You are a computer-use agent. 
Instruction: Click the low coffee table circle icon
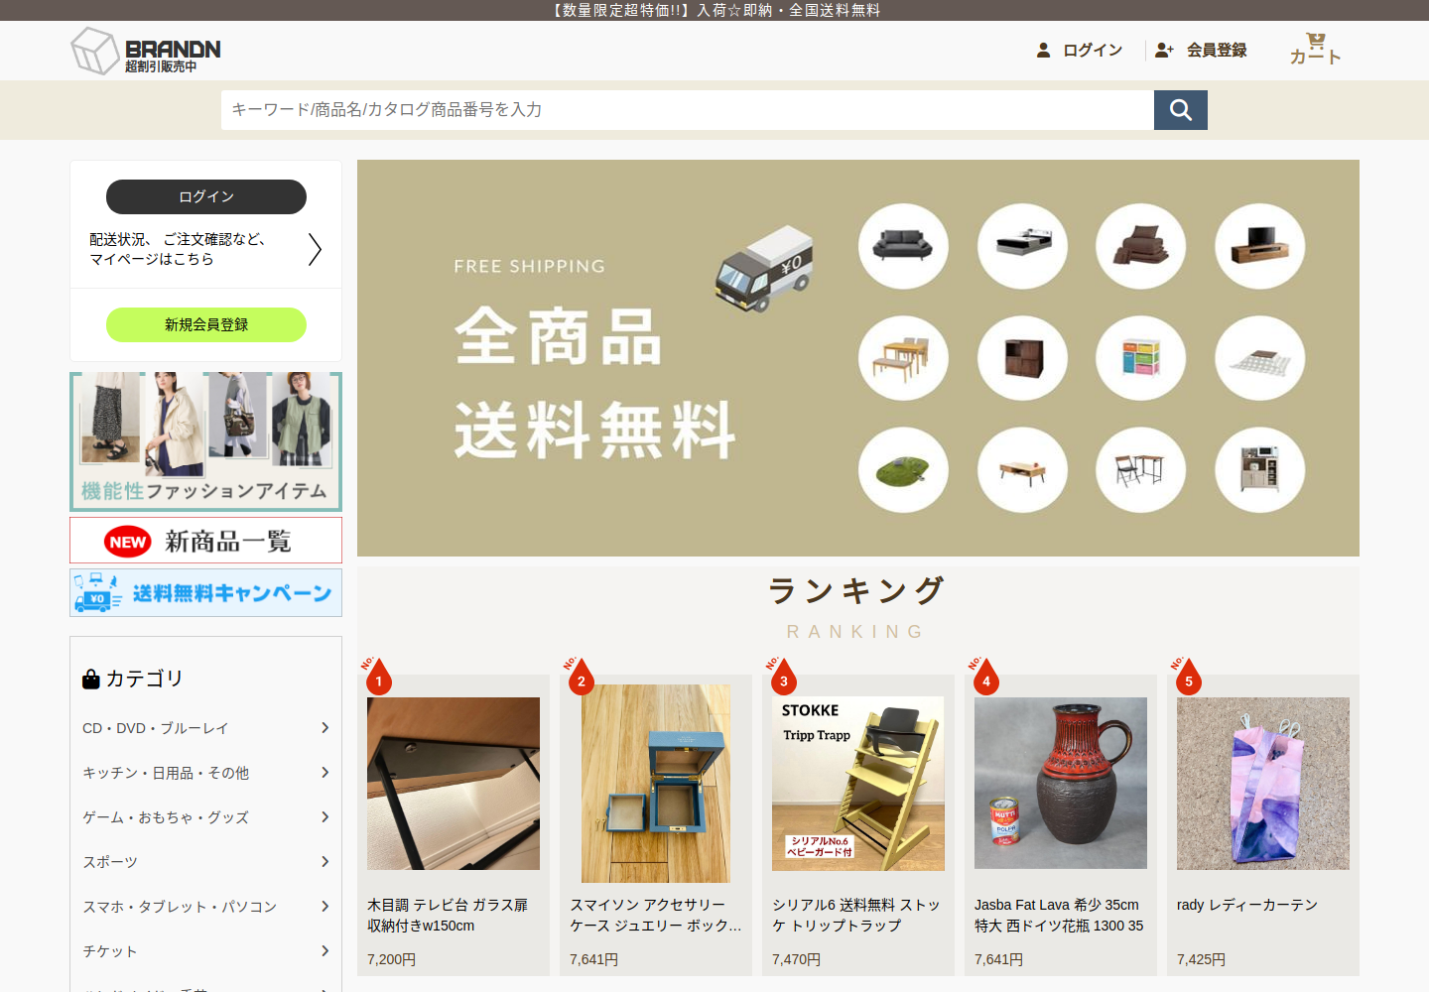tap(1022, 470)
